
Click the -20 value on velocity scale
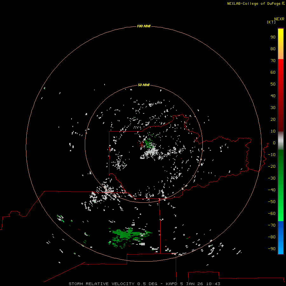[272, 167]
